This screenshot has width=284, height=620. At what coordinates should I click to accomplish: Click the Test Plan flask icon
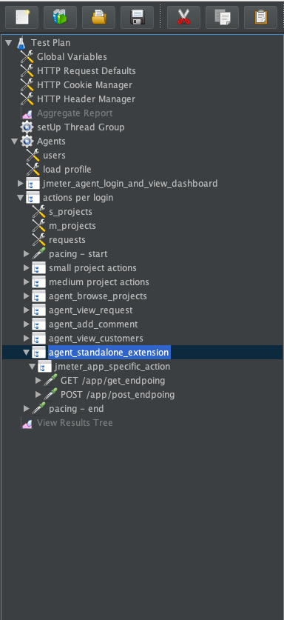pos(21,43)
